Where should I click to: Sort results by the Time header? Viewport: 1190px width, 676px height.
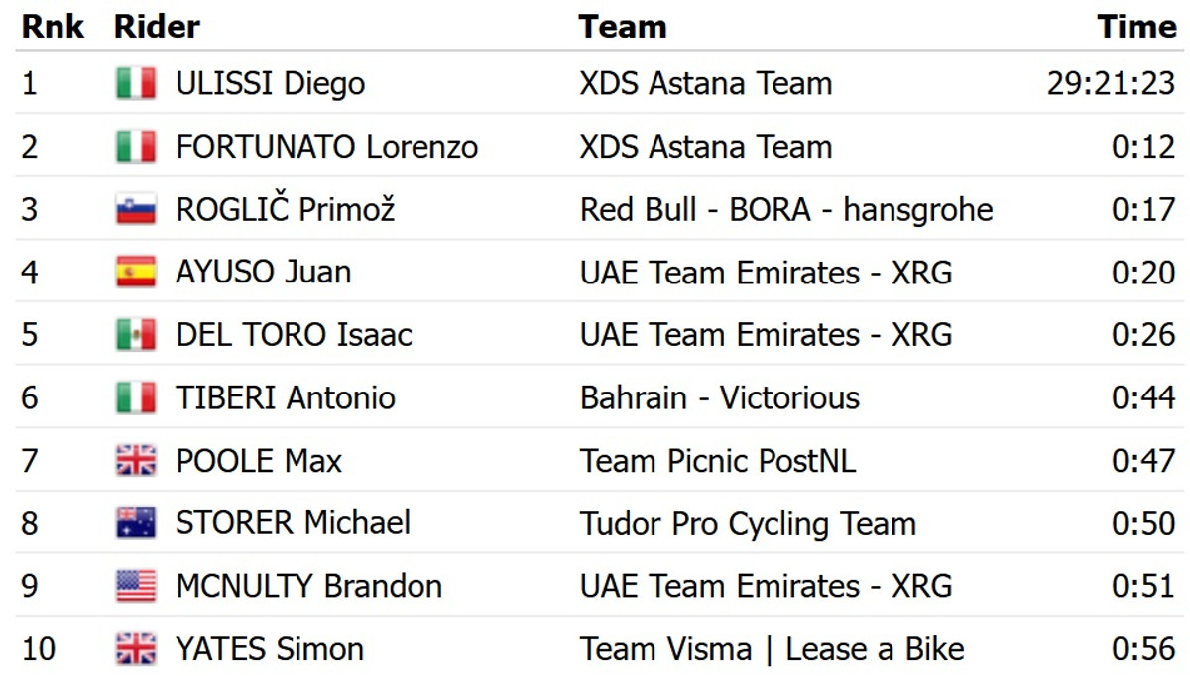[1135, 27]
